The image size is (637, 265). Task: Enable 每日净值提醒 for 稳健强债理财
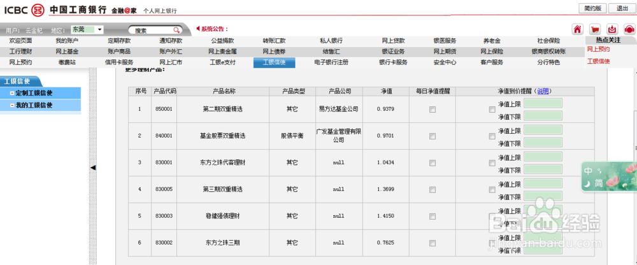pyautogui.click(x=433, y=216)
